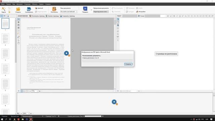The width and height of the screenshot is (215, 121).
Task: Open the Вид menu
Action: pyautogui.click(x=13, y=4)
